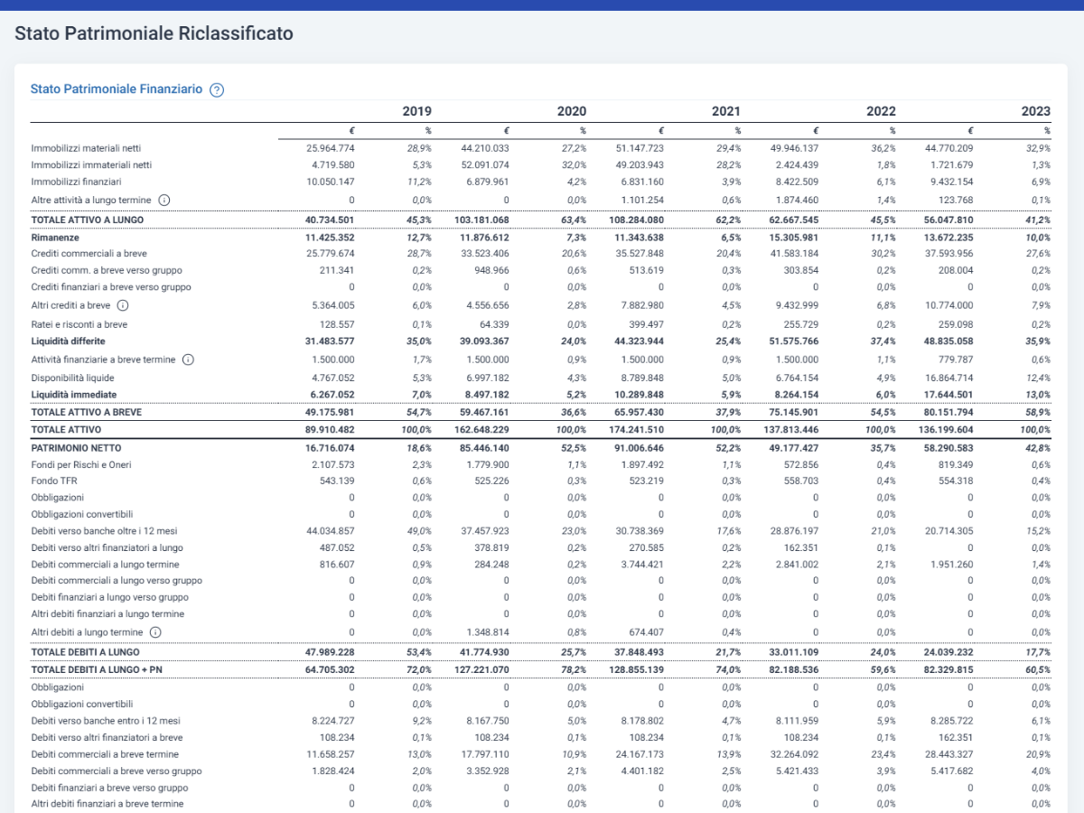Show info for Altri debiti a lungo termine
Screen dimensions: 1084x813
point(155,632)
